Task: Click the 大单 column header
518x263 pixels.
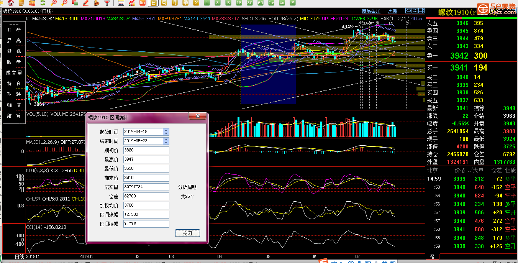Action: pyautogui.click(x=477, y=170)
